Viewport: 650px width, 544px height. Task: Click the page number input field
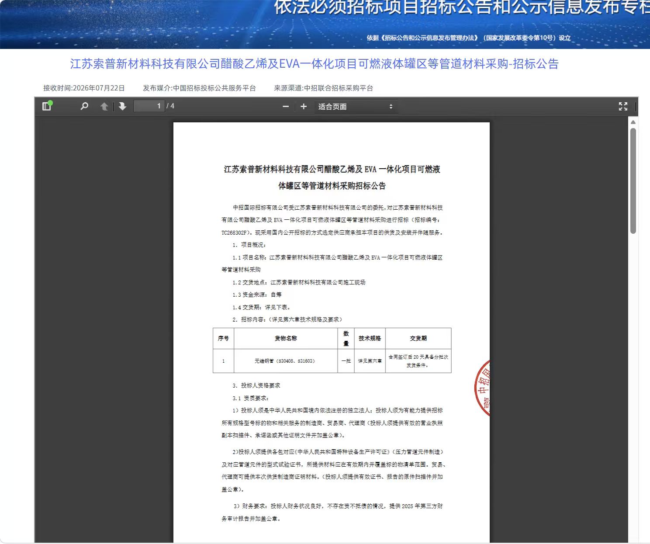coord(149,106)
